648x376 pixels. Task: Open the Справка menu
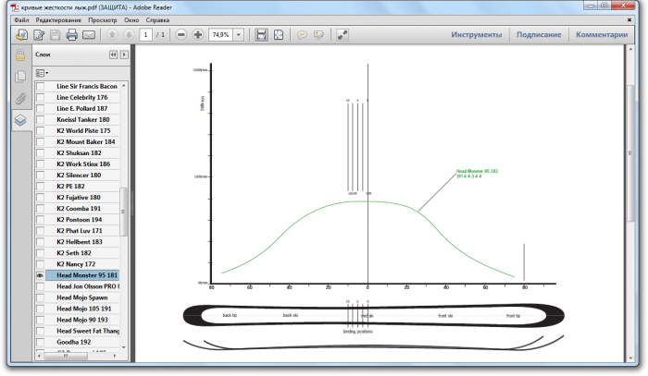(157, 19)
